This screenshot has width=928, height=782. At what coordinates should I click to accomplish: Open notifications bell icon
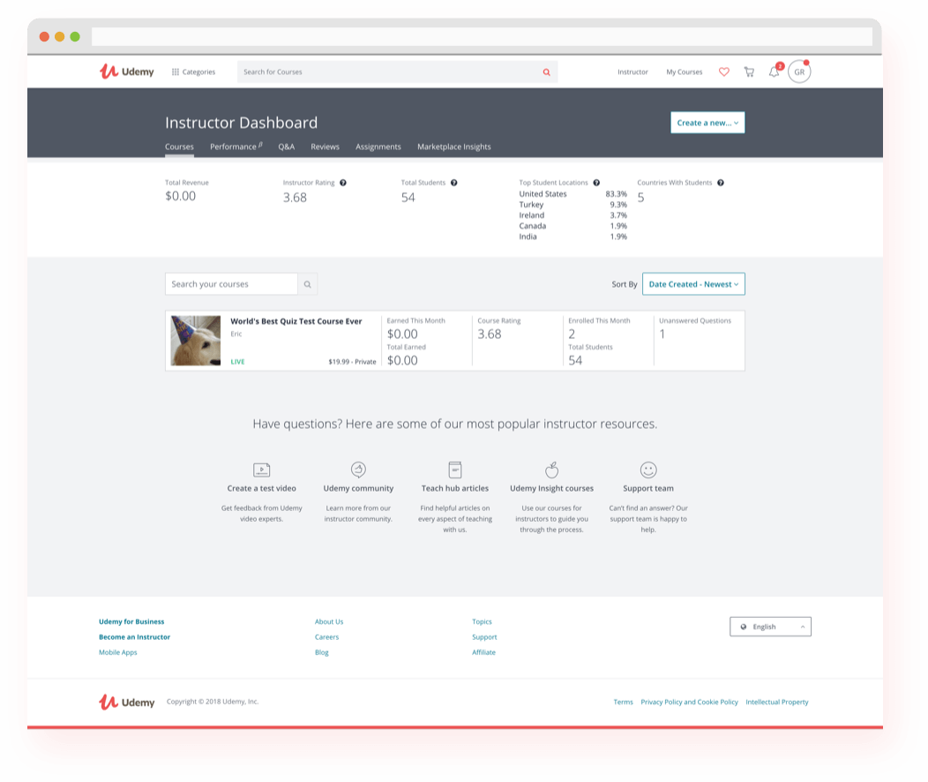[x=774, y=72]
